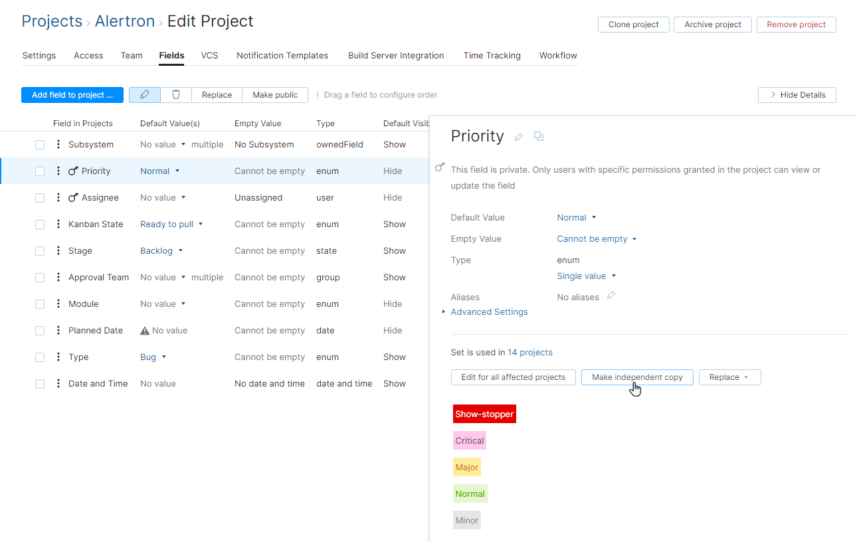Open the Single value dropdown in details
The image size is (857, 542).
pos(586,276)
